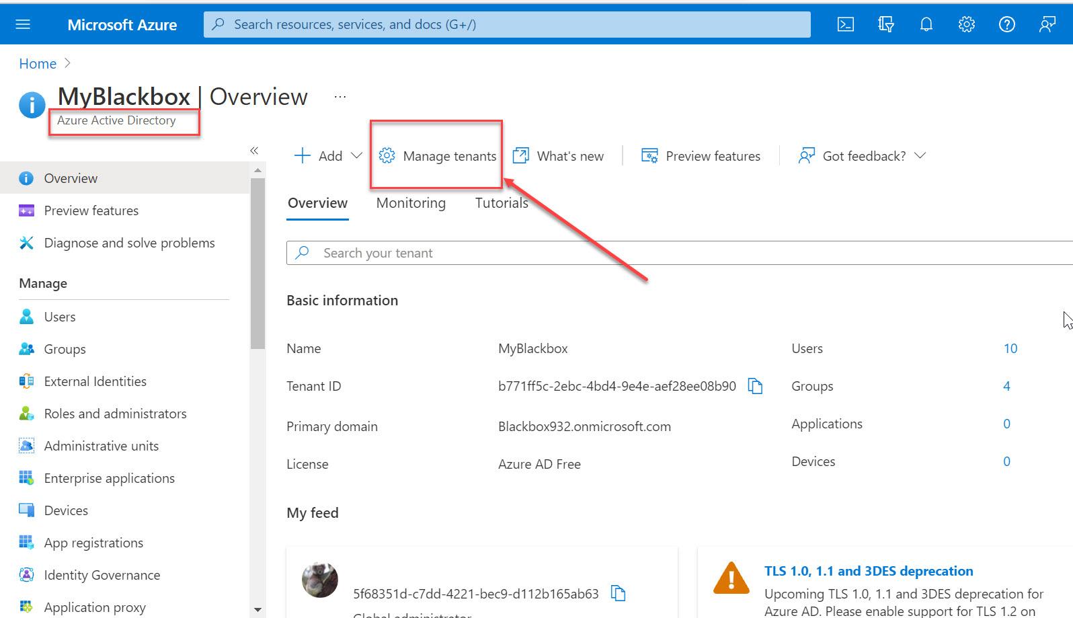1073x618 pixels.
Task: Click the sidebar scrollbar up arrow
Action: coord(257,171)
